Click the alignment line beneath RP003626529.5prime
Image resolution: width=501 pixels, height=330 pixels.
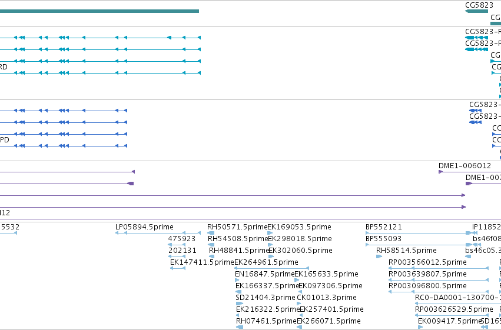point(452,315)
